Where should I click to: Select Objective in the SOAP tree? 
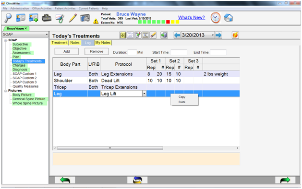pos(20,49)
